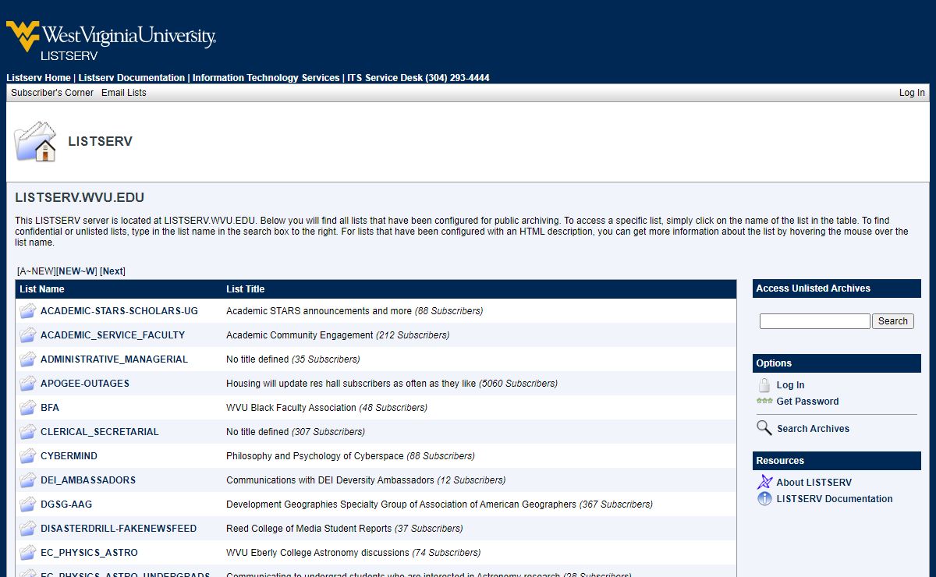Click 'Reed College of Media Student Reports'
The height and width of the screenshot is (577, 936).
[309, 529]
